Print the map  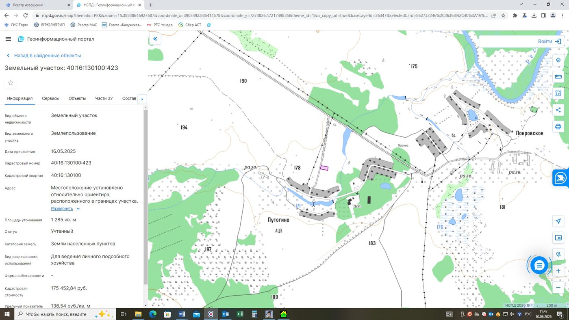click(x=558, y=127)
